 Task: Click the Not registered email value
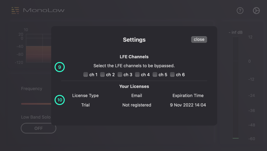click(137, 105)
